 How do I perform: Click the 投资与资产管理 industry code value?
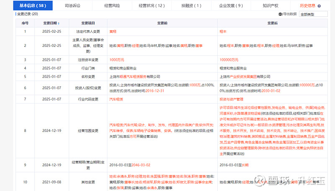click(x=232, y=99)
